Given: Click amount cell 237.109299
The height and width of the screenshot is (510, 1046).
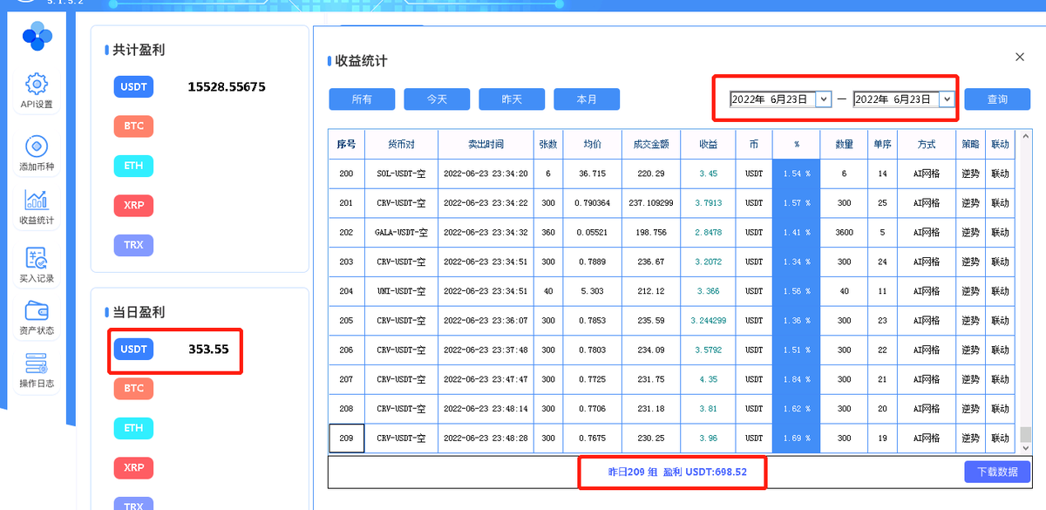Looking at the screenshot, I should point(651,204).
